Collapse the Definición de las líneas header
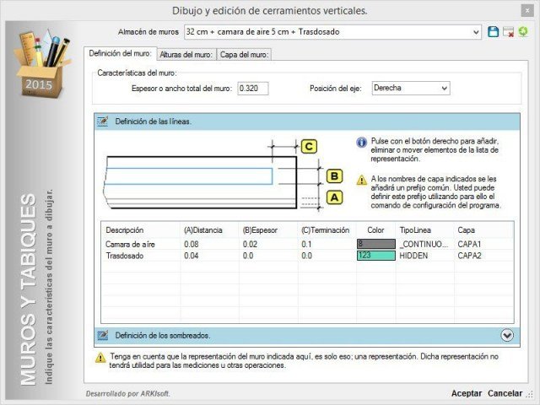 (x=307, y=121)
